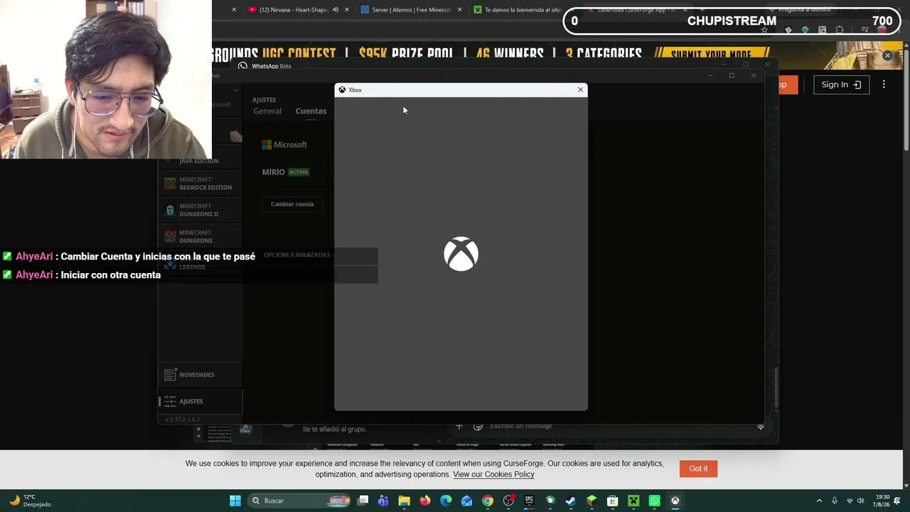
Task: Open OBS Studio from the taskbar
Action: pos(508,501)
